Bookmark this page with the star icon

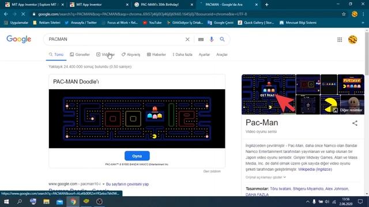click(344, 14)
